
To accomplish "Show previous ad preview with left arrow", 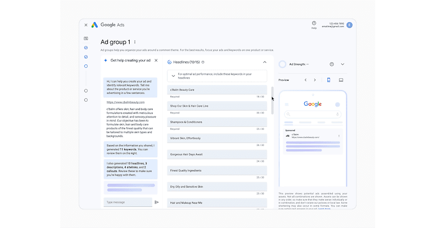I will tap(306, 80).
